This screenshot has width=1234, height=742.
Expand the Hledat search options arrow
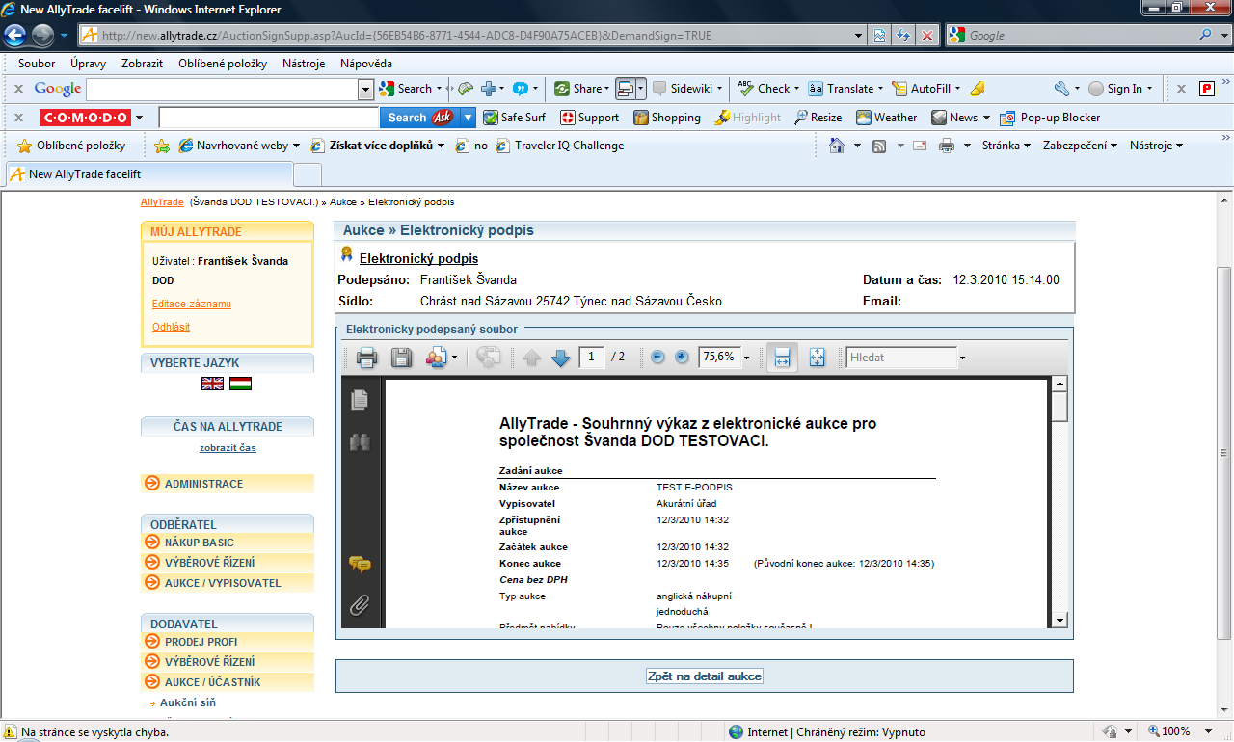point(961,358)
